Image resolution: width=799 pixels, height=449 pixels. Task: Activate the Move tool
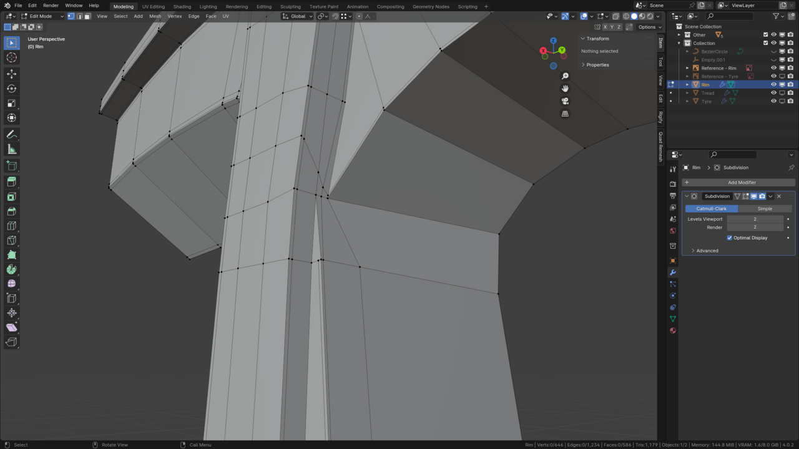(11, 74)
